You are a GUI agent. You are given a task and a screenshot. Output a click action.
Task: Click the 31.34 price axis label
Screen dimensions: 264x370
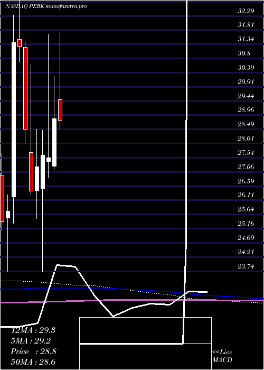pyautogui.click(x=246, y=39)
